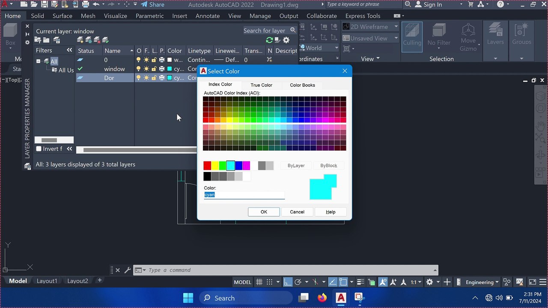548x308 pixels.
Task: Toggle lock icon for layer 0
Action: pyautogui.click(x=154, y=60)
